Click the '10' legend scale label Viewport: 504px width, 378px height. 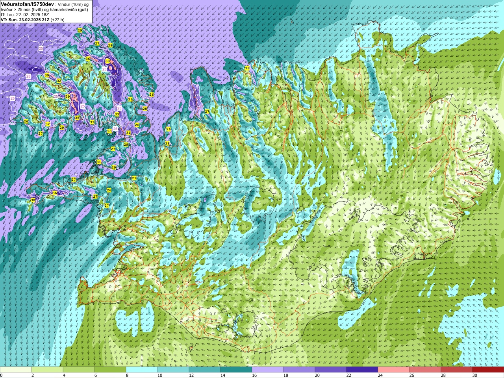[x=159, y=375]
